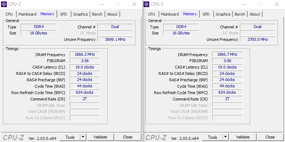Viewport: 285px width, 142px height.
Task: Click the DDR4 Type field in right window
Action: (x=181, y=27)
